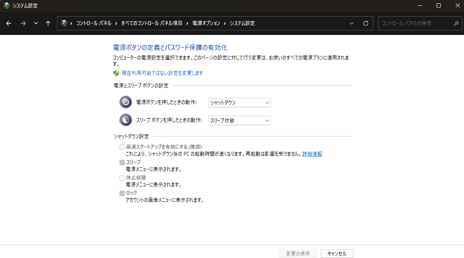Image resolution: width=464 pixels, height=258 pixels.
Task: Open すべてのコントロール パネル項目 breadcrumb
Action: 151,23
